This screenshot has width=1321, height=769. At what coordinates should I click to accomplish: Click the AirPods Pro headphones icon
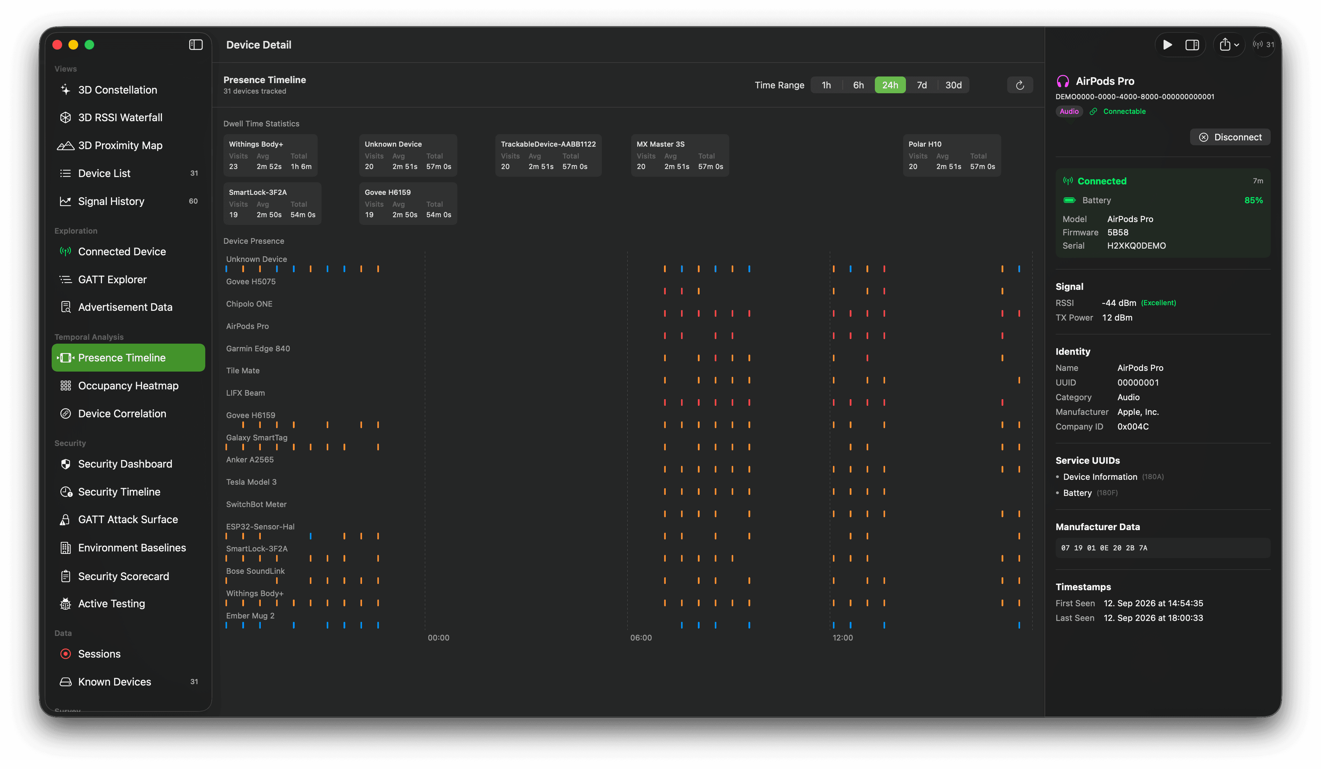point(1063,81)
